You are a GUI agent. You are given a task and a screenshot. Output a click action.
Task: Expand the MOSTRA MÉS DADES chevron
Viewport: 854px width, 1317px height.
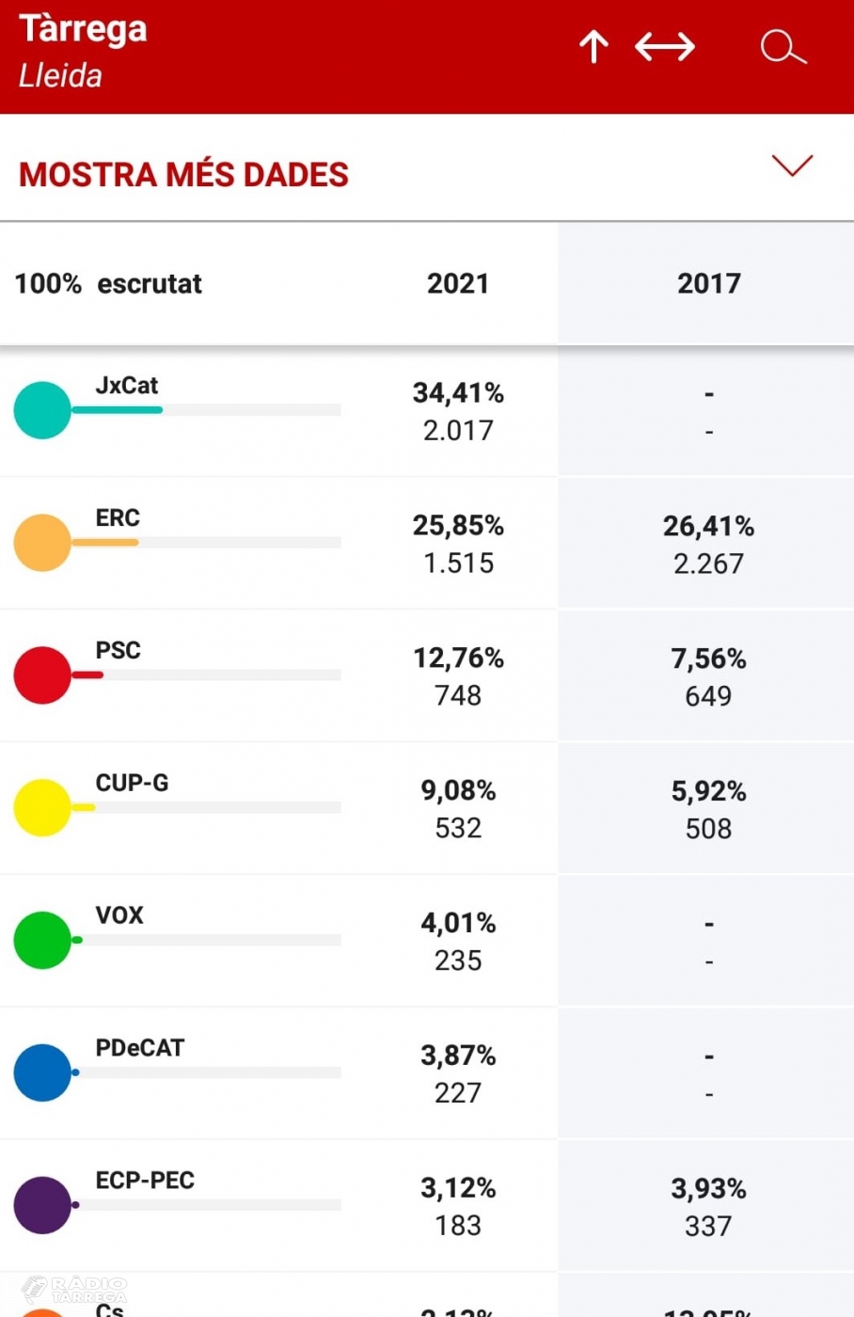click(x=792, y=166)
